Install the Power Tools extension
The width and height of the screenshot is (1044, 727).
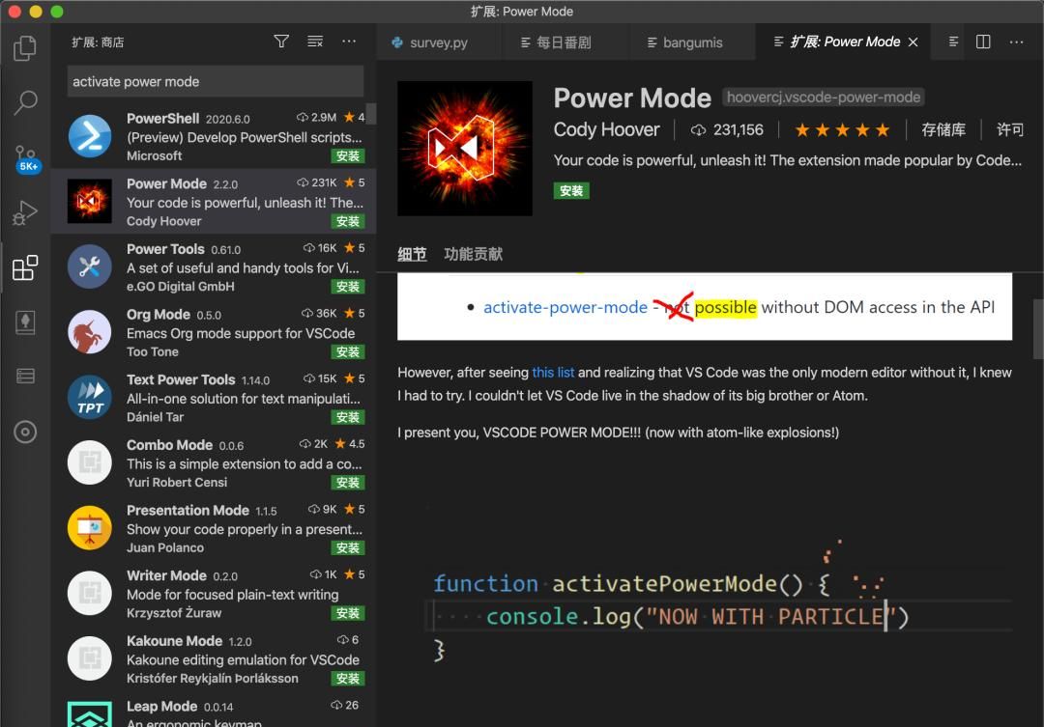[347, 286]
